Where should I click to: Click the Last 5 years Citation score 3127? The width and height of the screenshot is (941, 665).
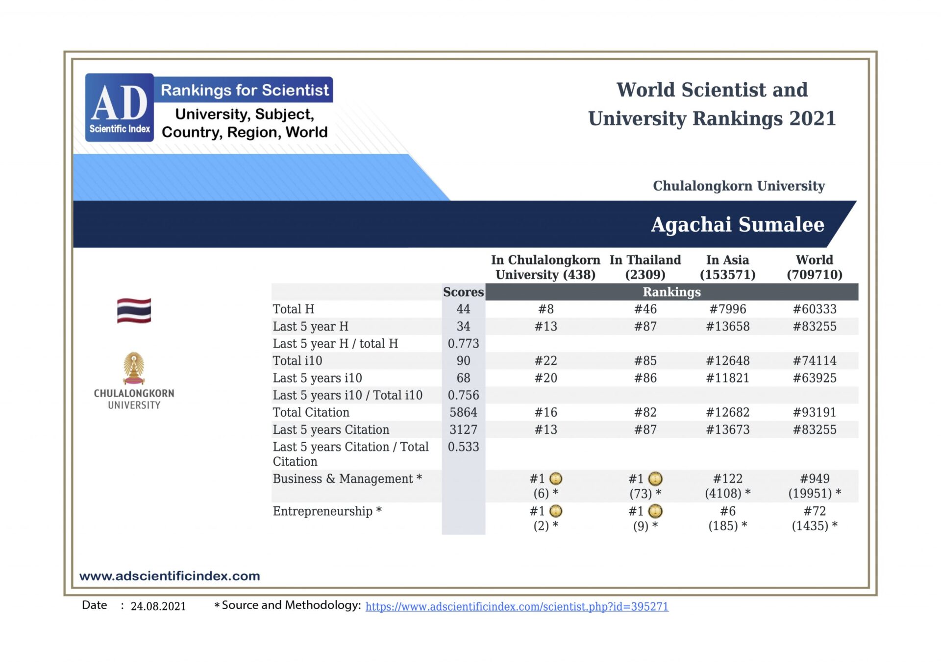(463, 429)
